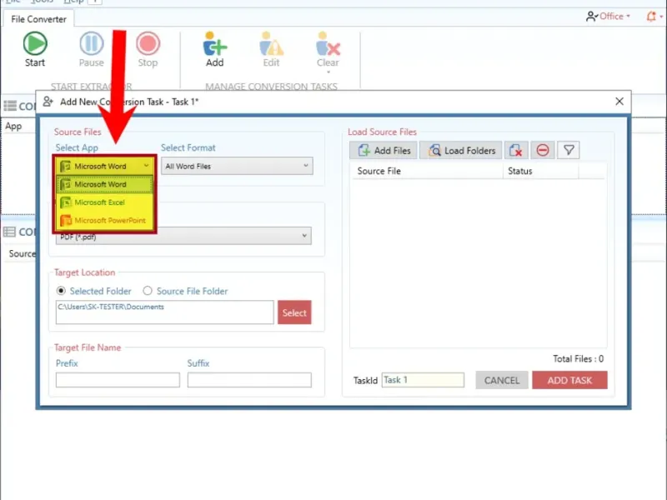Open the PDF target format dropdown
Screen dimensions: 667x500
pyautogui.click(x=183, y=237)
